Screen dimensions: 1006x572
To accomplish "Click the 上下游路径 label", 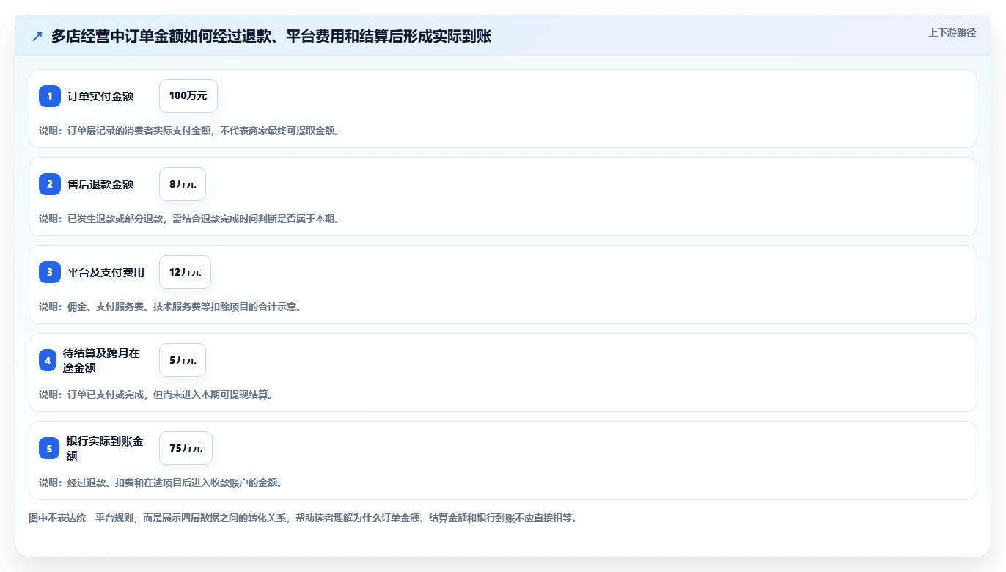I will [952, 32].
